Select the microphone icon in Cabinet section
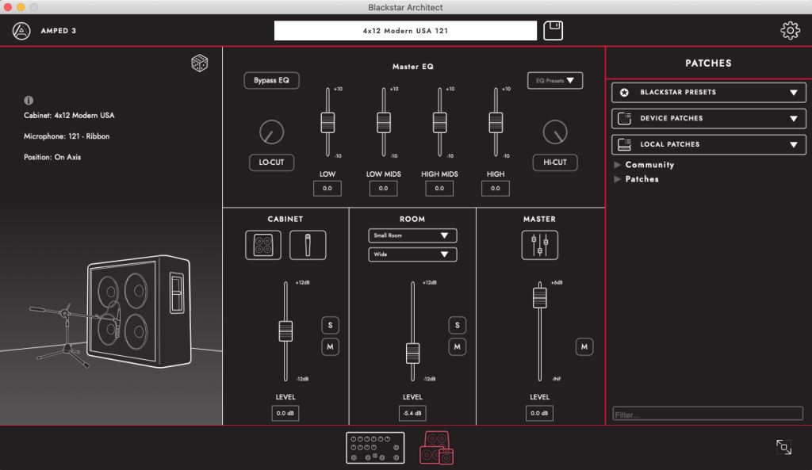 click(x=307, y=245)
